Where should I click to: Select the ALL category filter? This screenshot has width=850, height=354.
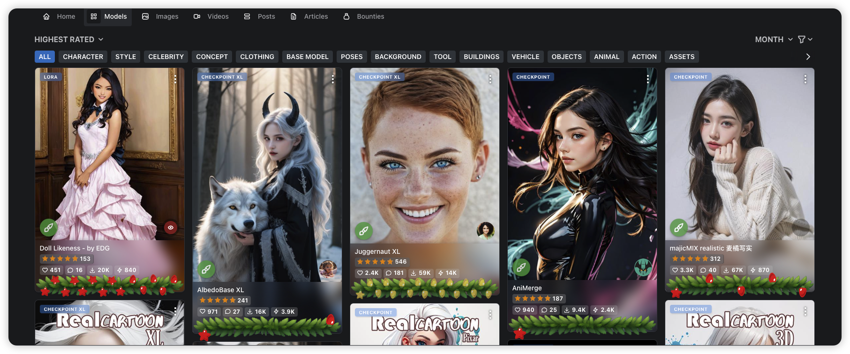click(x=45, y=57)
